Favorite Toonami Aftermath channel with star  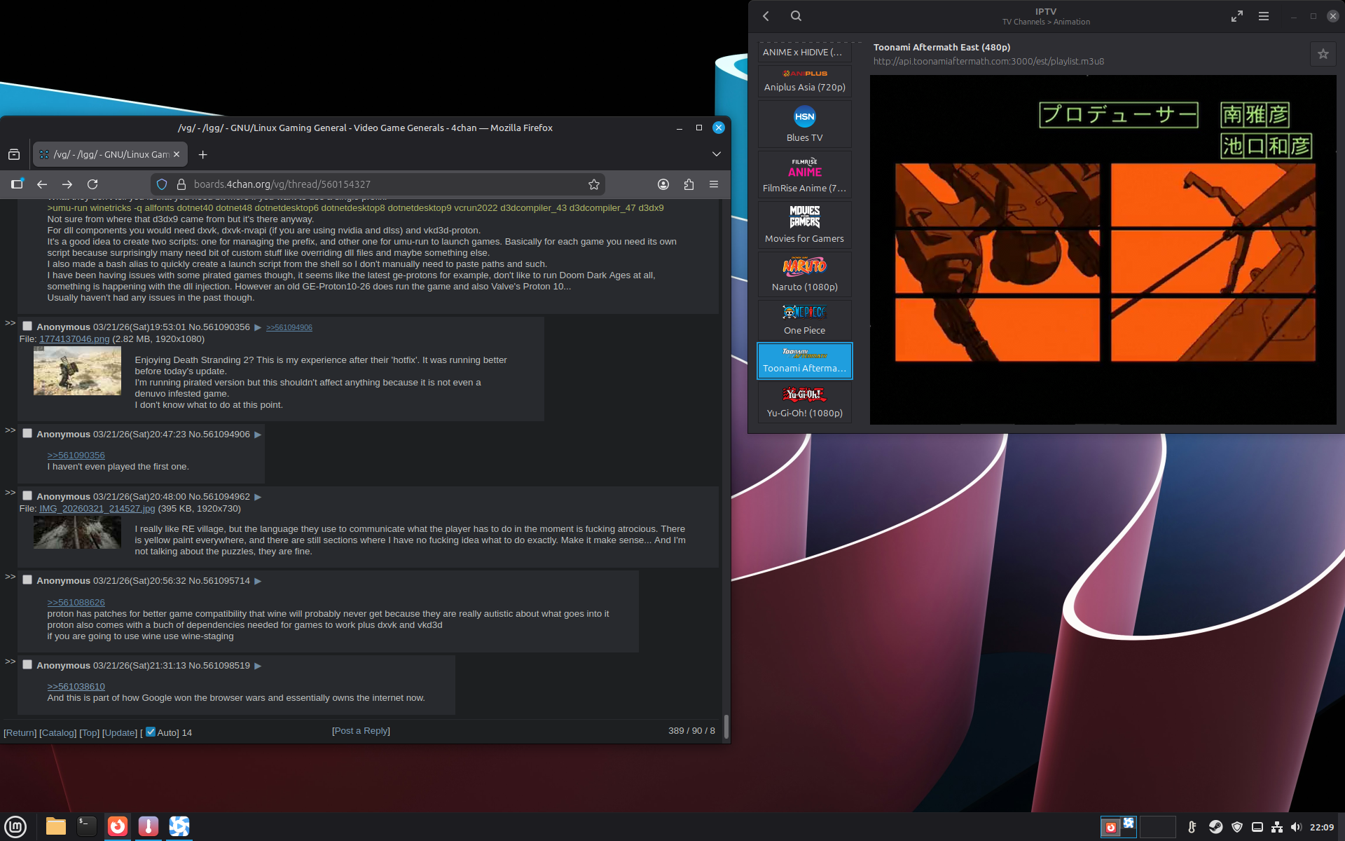coord(1323,54)
